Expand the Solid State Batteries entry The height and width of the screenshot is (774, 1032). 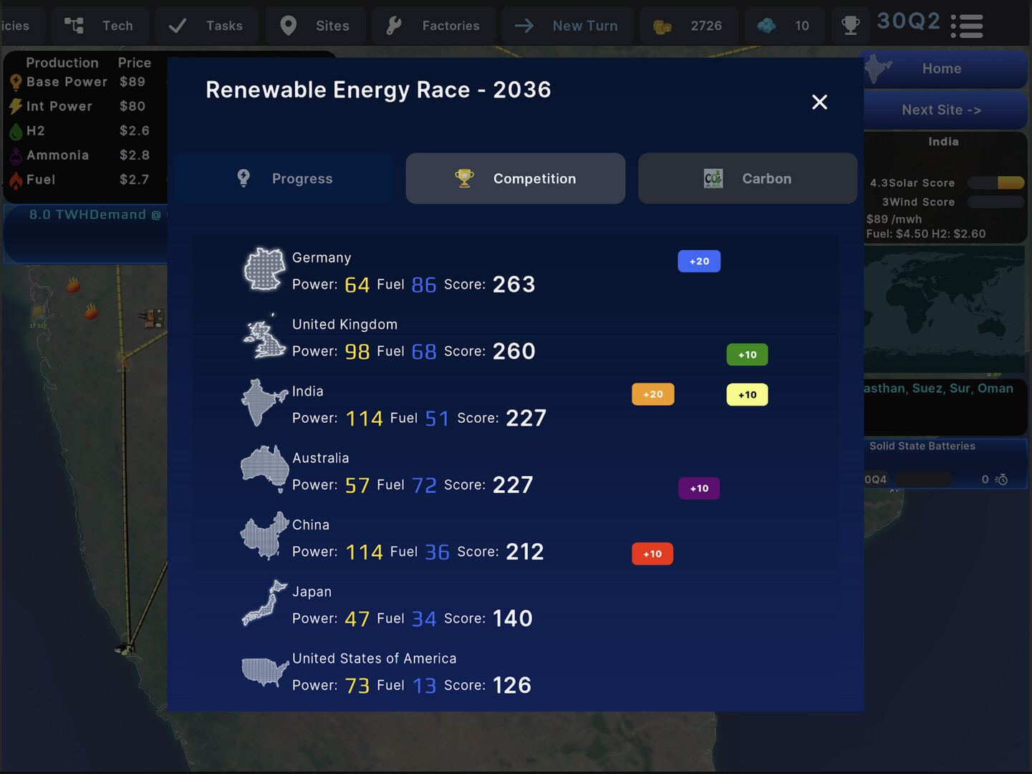923,446
